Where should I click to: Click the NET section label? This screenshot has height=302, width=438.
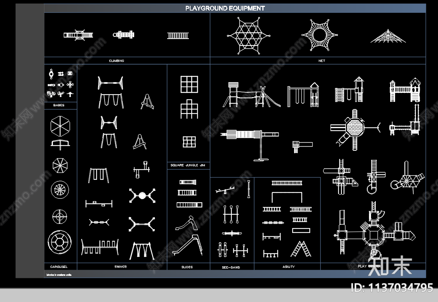(322, 61)
